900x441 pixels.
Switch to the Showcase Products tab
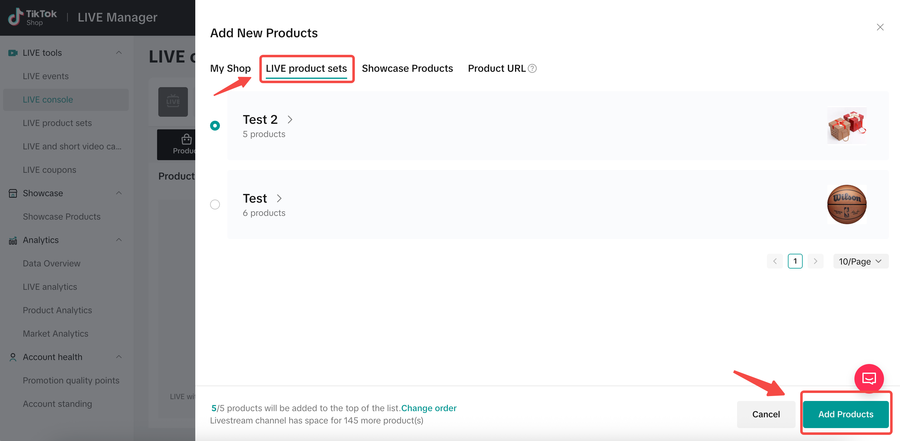pos(407,68)
